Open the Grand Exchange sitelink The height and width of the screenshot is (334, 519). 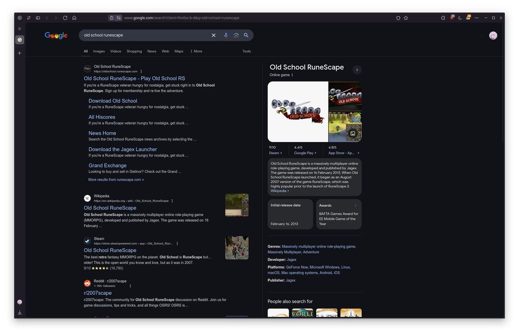click(x=107, y=165)
